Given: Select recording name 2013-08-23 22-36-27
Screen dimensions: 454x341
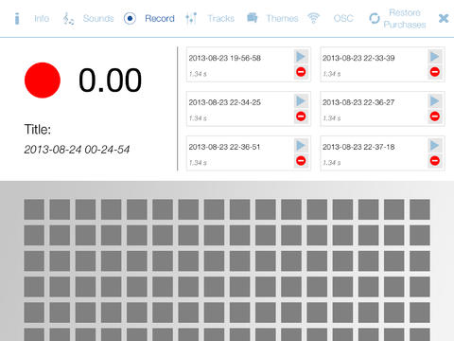Looking at the screenshot, I should 358,102.
